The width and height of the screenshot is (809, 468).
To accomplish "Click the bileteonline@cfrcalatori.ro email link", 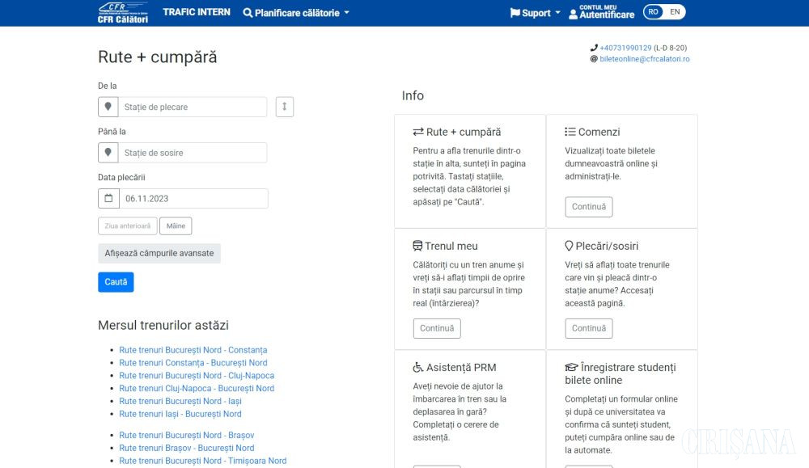I will (x=644, y=59).
